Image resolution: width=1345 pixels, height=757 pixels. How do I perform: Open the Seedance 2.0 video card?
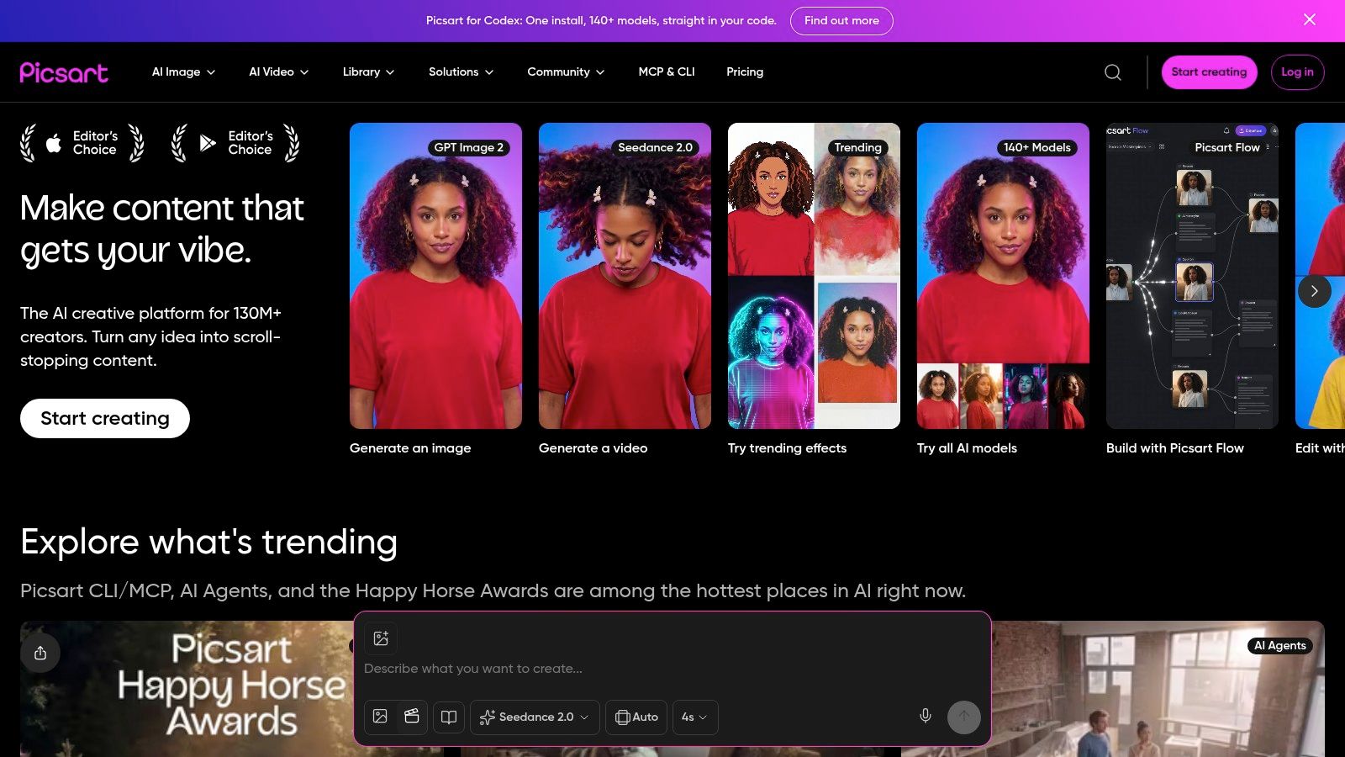tap(625, 276)
